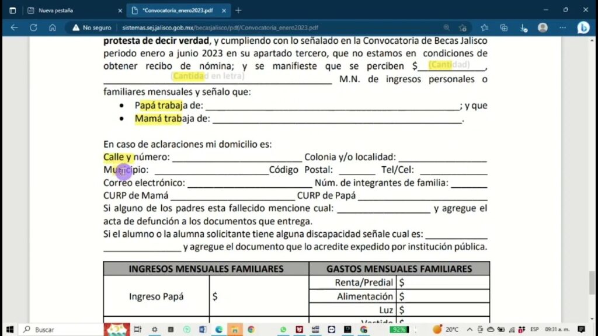
Task: Click the back navigation arrow
Action: (13, 27)
